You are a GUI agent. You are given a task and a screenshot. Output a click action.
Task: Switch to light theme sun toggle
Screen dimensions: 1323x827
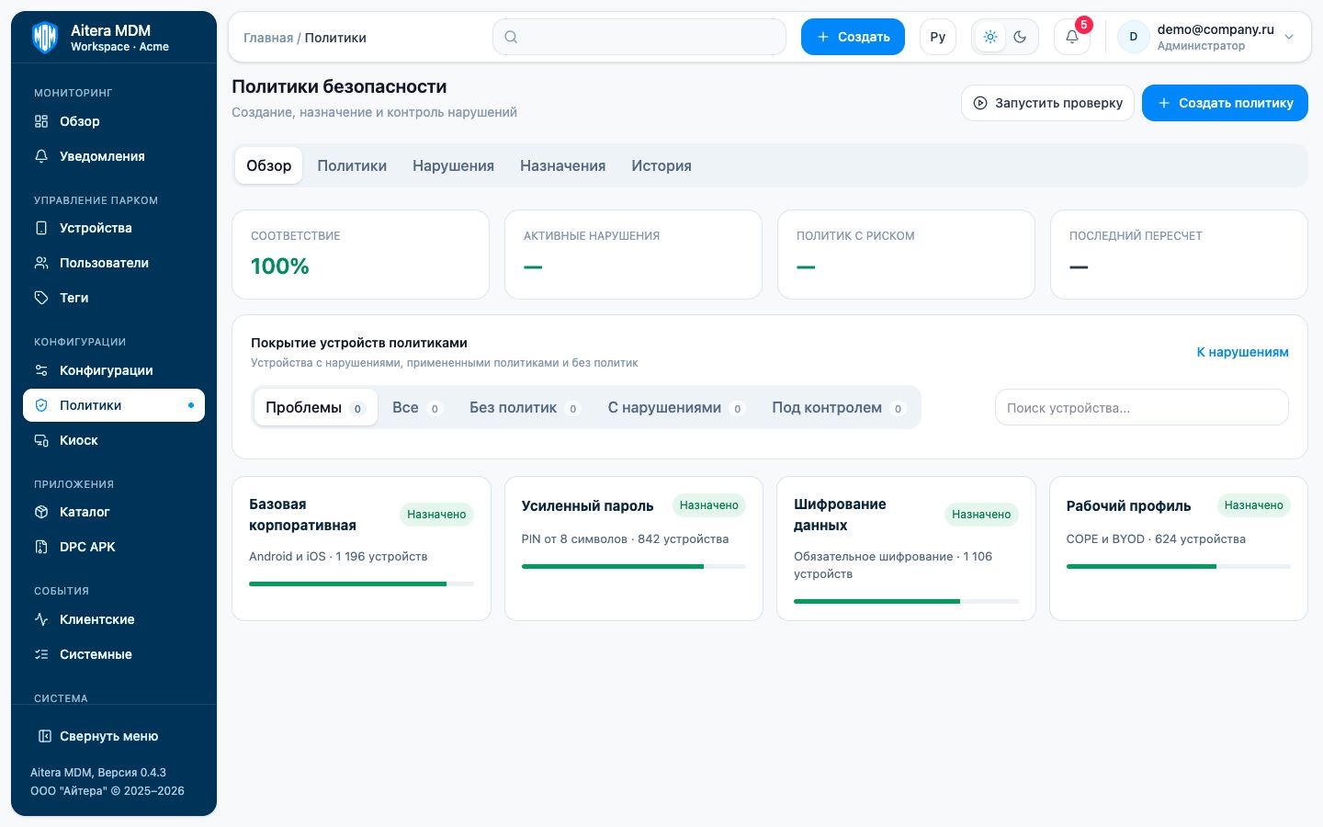[990, 37]
